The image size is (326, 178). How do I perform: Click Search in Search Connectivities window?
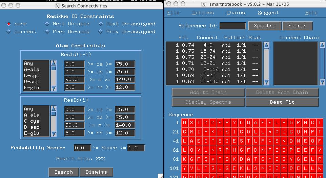[64, 172]
